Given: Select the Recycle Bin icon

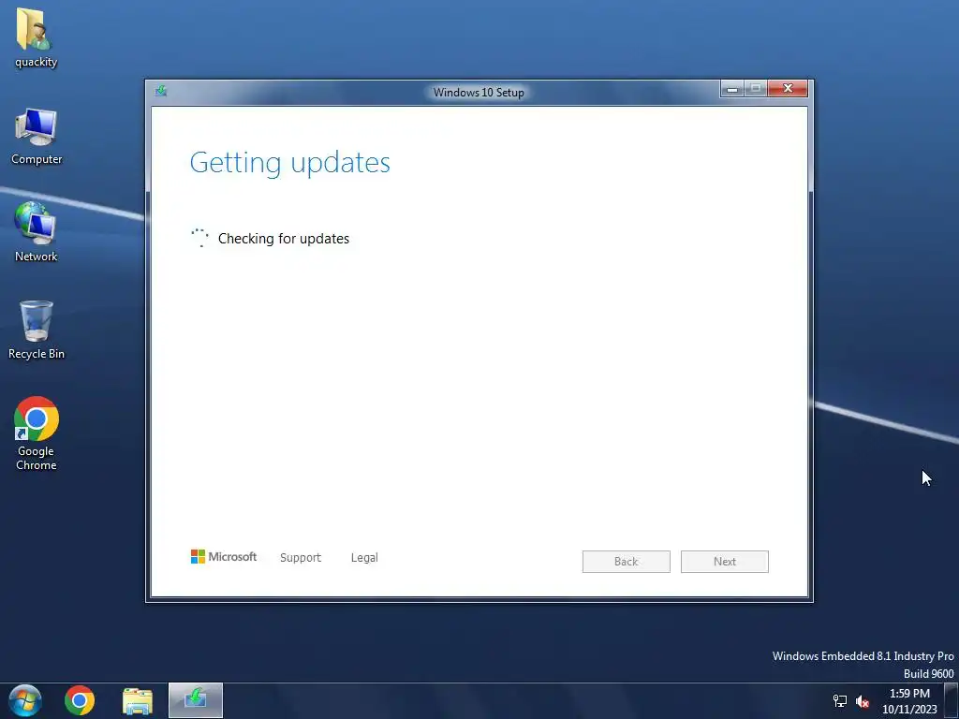Looking at the screenshot, I should [37, 330].
